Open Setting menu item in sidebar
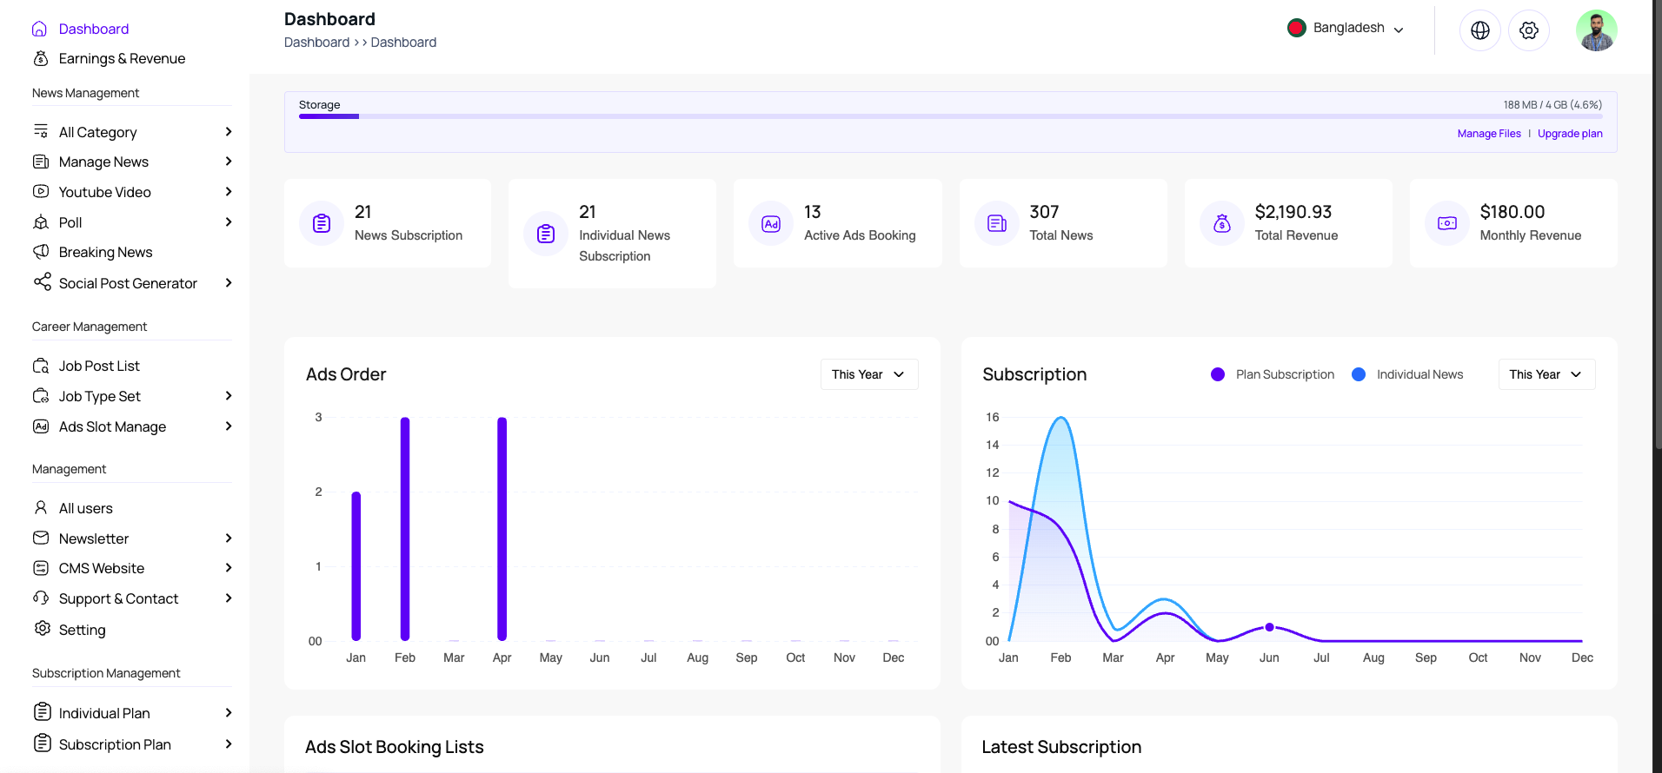This screenshot has height=773, width=1662. [x=82, y=630]
